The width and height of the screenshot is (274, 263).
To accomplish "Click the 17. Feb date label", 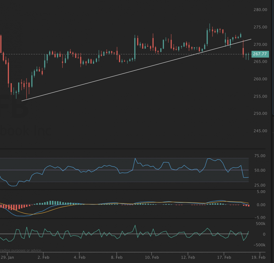I will [x=224, y=257].
